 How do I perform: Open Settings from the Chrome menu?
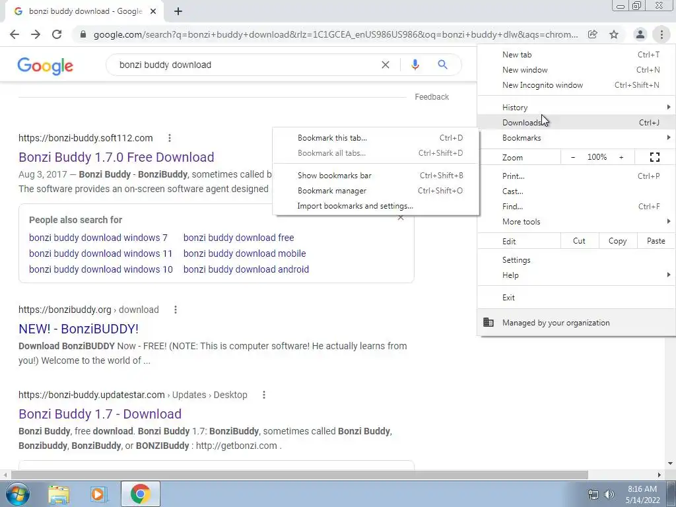click(x=576, y=260)
